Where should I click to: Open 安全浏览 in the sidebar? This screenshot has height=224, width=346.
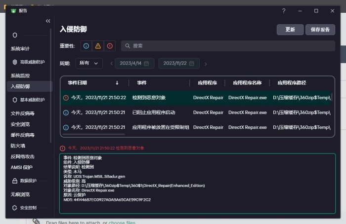tap(20, 124)
